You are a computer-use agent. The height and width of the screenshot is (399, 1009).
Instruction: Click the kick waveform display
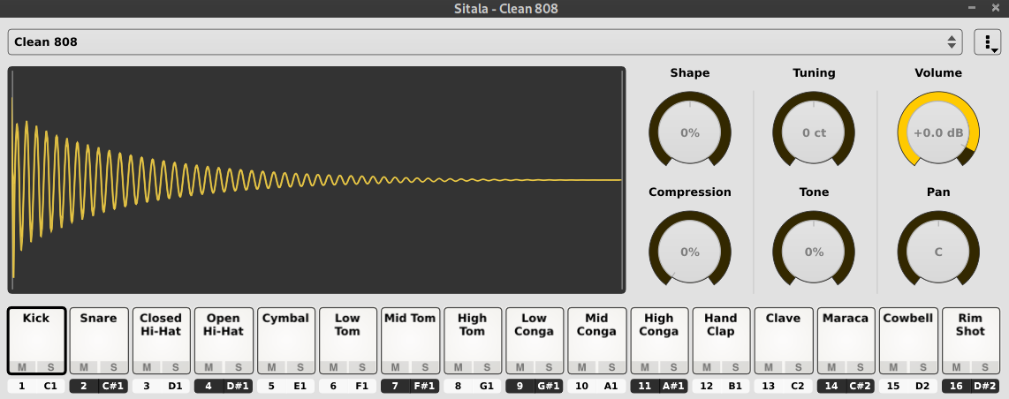(316, 180)
